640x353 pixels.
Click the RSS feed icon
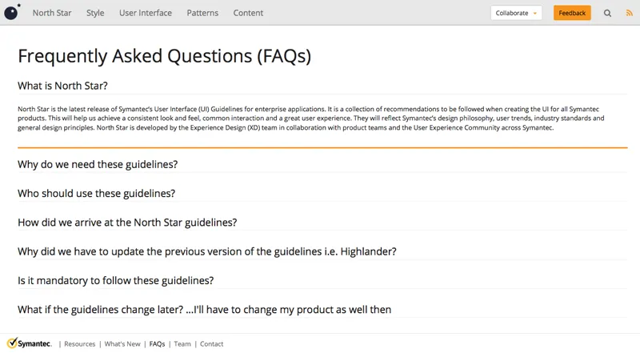click(629, 13)
